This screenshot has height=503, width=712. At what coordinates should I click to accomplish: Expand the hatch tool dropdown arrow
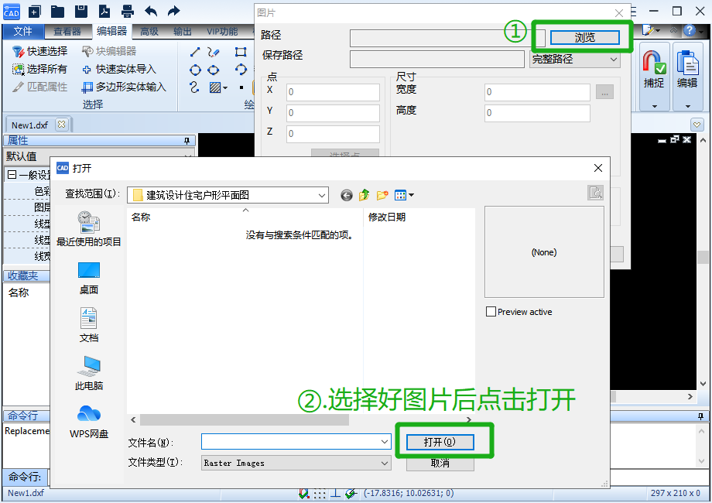pos(225,87)
